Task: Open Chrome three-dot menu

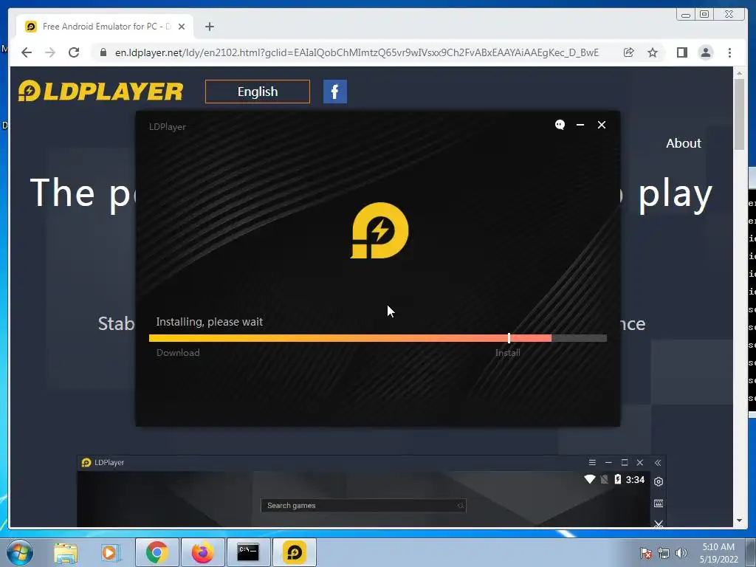Action: click(x=729, y=52)
